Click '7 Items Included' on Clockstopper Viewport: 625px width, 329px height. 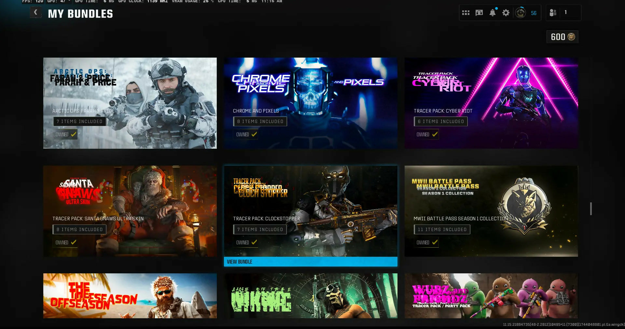(260, 229)
